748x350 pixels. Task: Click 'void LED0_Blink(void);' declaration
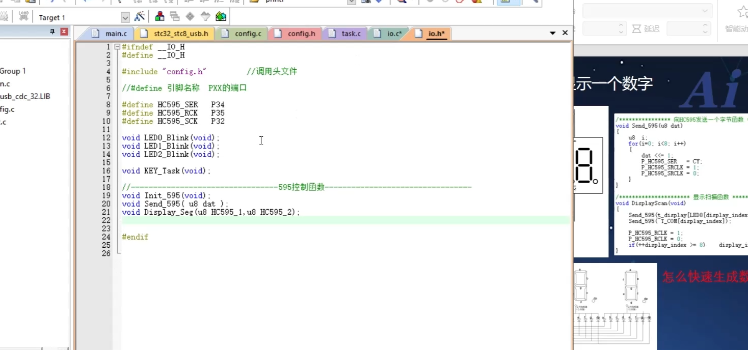(x=171, y=138)
